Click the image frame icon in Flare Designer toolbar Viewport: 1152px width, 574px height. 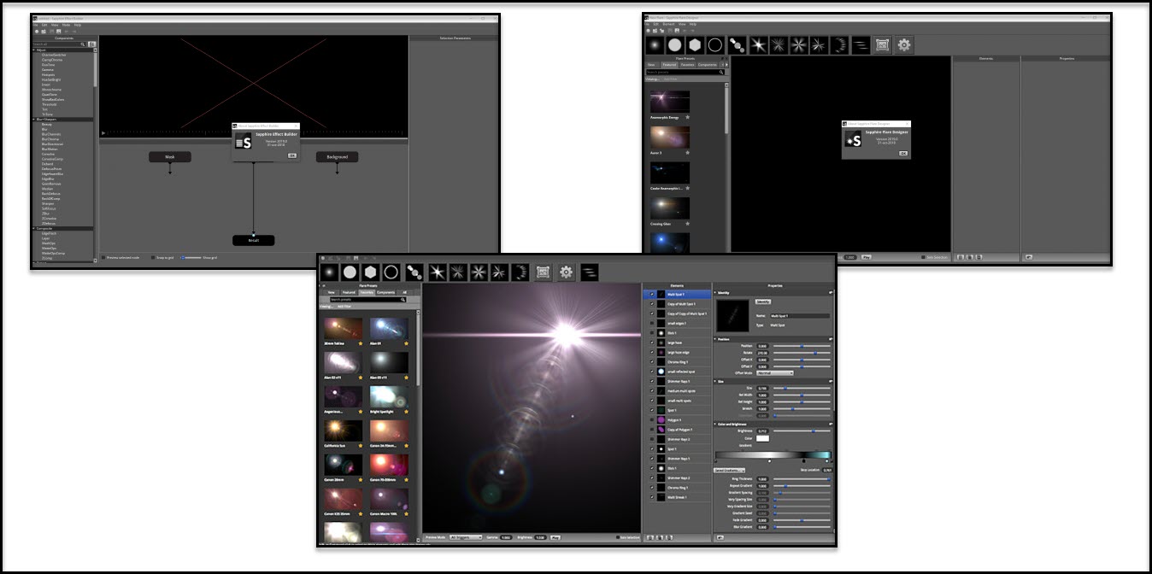click(x=883, y=44)
